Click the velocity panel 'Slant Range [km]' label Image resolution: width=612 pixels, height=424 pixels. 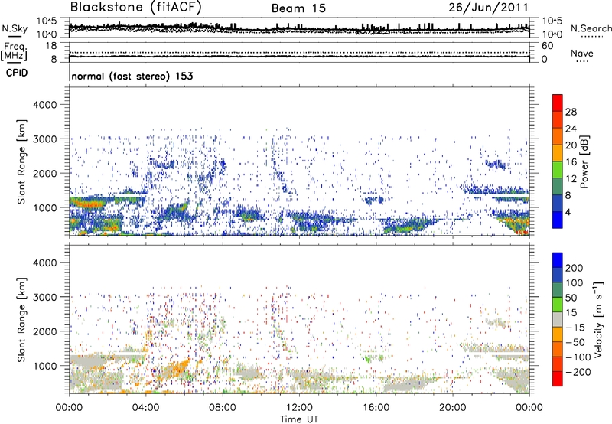(21, 320)
